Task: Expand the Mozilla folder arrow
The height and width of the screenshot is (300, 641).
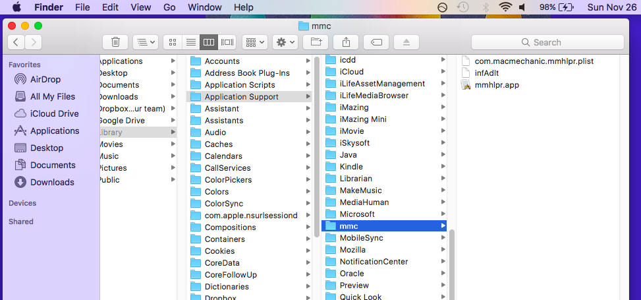Action: tap(443, 250)
